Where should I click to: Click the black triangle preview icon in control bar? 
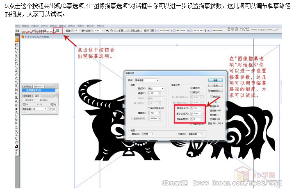tap(107, 31)
